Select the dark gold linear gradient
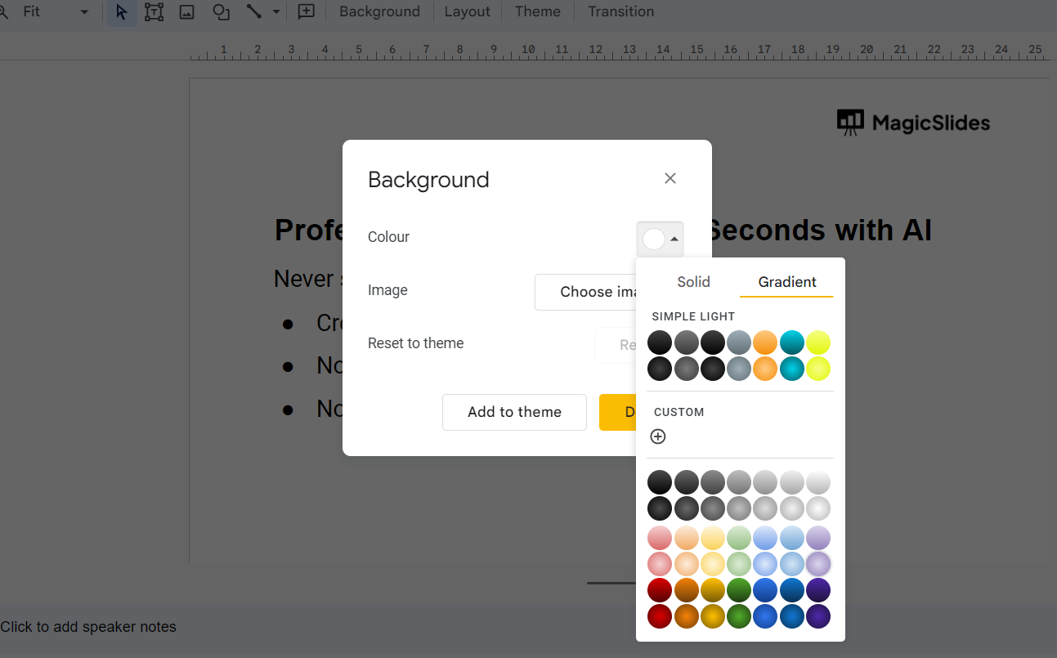This screenshot has width=1057, height=658. pyautogui.click(x=713, y=590)
